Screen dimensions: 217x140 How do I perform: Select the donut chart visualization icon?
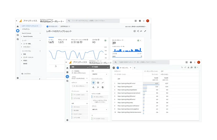(x=98, y=83)
